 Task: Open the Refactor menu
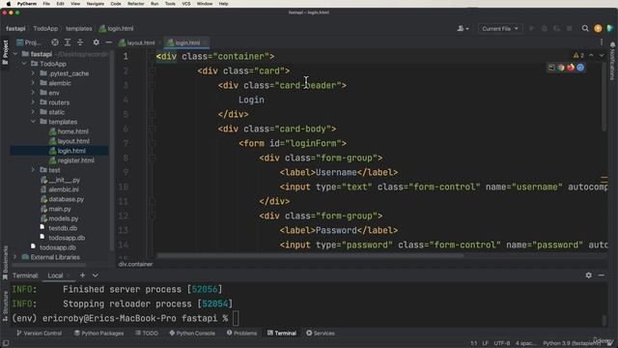(x=135, y=4)
